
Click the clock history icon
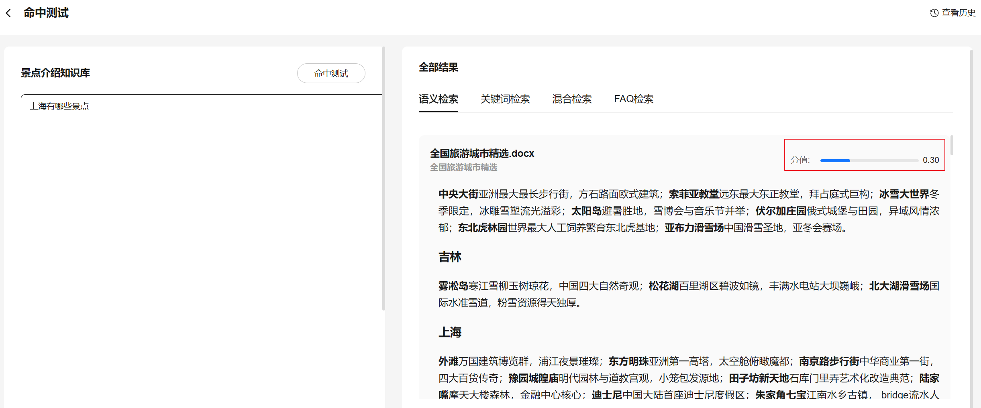coord(934,13)
